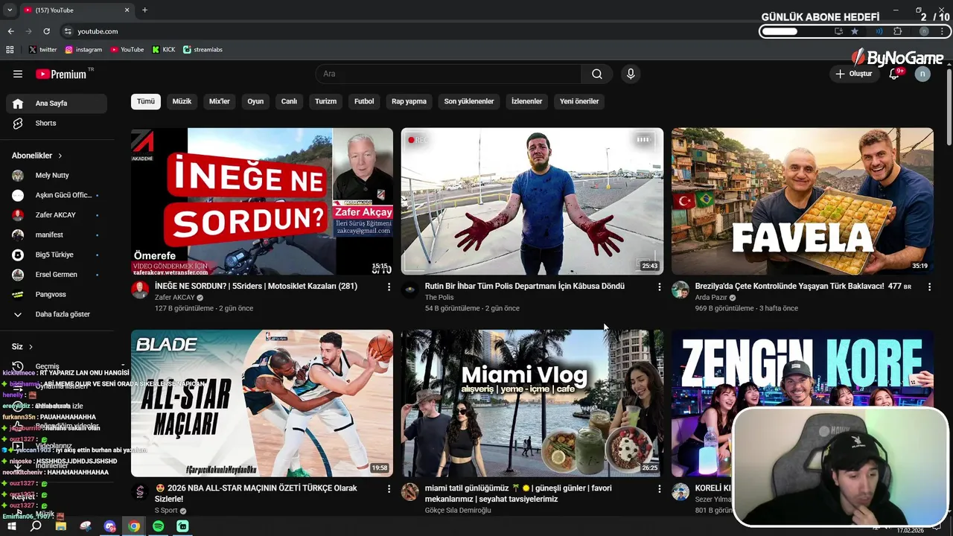Open the notifications bell

pos(895,74)
